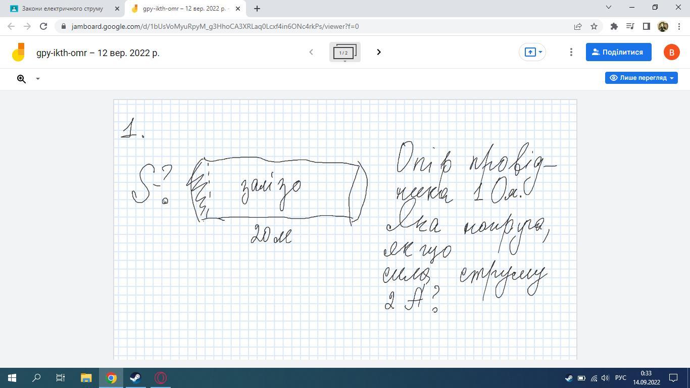
Task: Open the Chrome profile avatar
Action: tap(663, 26)
